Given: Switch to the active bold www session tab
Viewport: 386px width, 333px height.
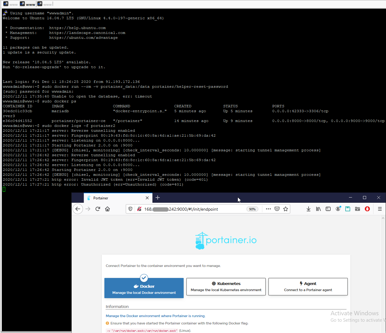Looking at the screenshot, I should coord(28,4).
